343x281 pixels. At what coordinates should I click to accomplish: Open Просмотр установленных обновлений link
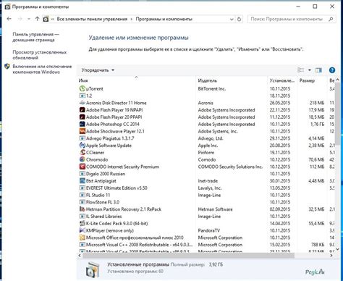[39, 55]
